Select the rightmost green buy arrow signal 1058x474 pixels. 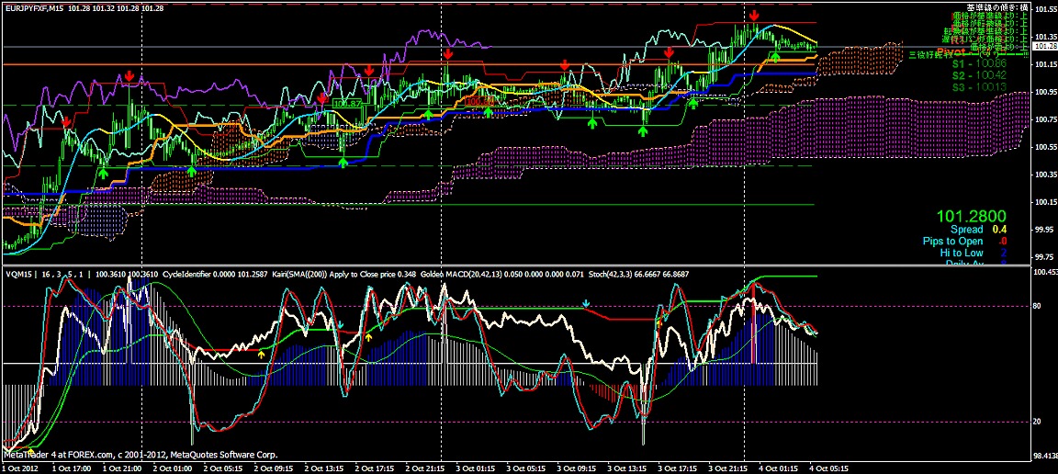tap(774, 58)
